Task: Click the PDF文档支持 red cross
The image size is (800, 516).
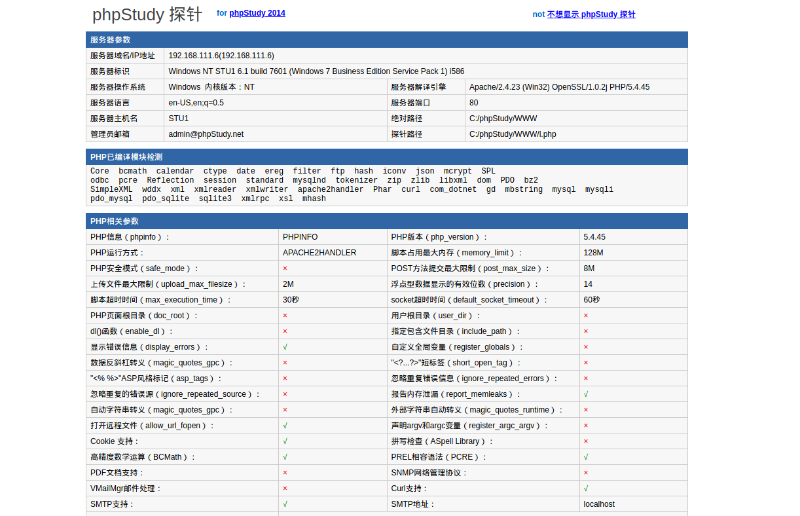Action: click(x=285, y=473)
